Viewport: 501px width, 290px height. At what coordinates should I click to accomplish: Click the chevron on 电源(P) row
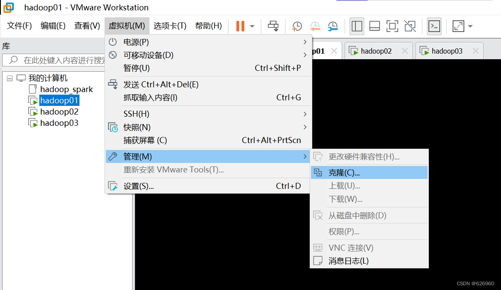(x=305, y=42)
